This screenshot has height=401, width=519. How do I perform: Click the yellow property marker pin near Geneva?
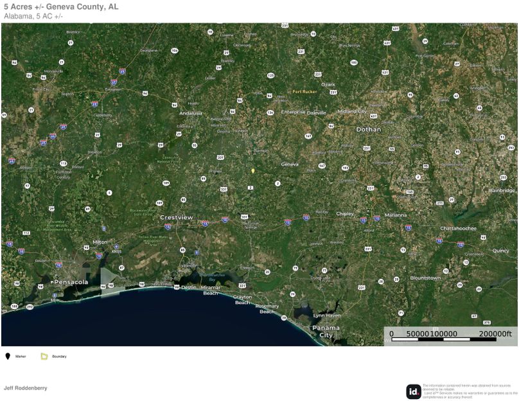click(252, 170)
